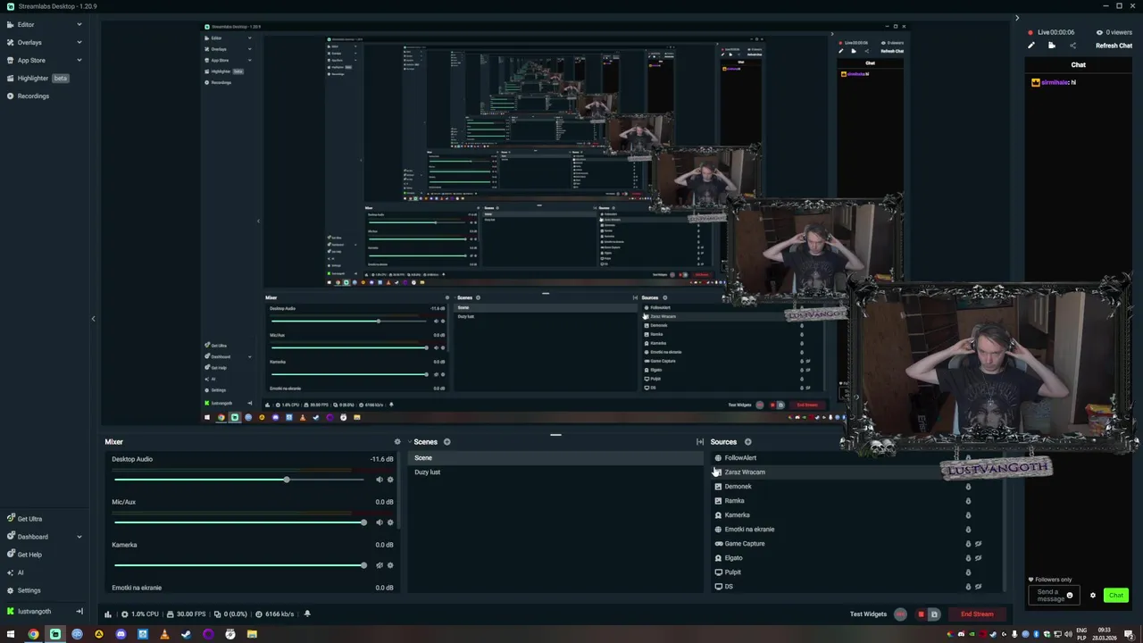The height and width of the screenshot is (643, 1143).
Task: Adjust the Kamerka volume slider
Action: point(238,565)
